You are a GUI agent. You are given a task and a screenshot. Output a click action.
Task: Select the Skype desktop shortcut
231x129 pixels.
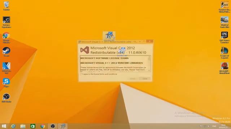point(6,83)
